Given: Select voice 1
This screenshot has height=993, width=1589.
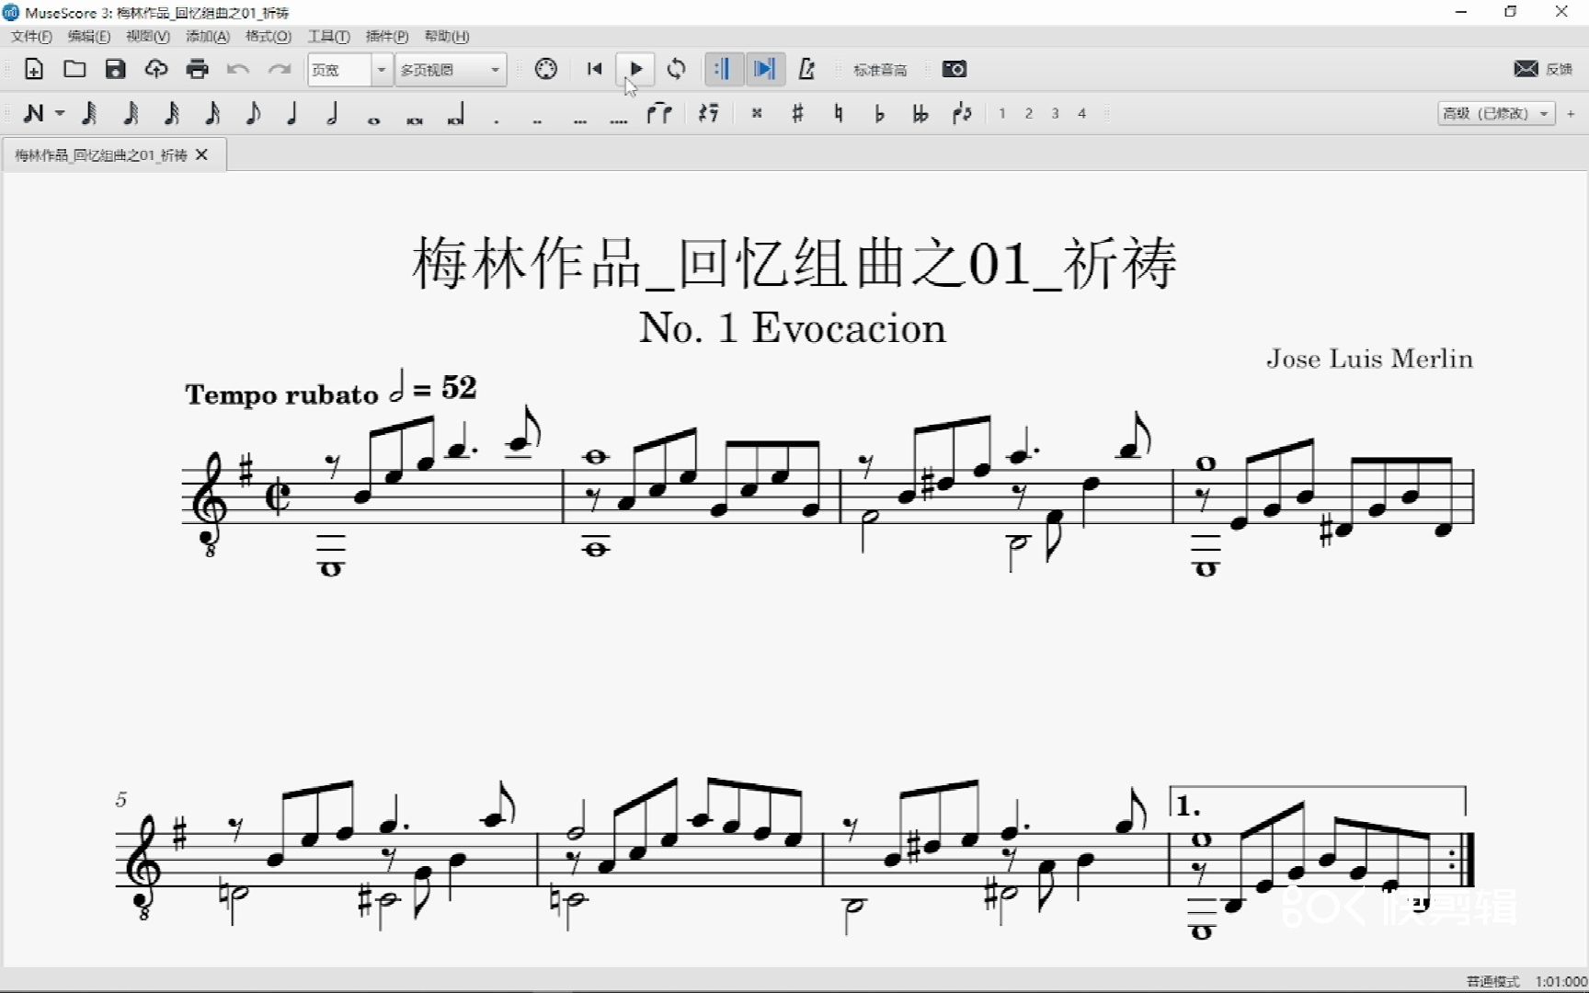Looking at the screenshot, I should pyautogui.click(x=1002, y=113).
